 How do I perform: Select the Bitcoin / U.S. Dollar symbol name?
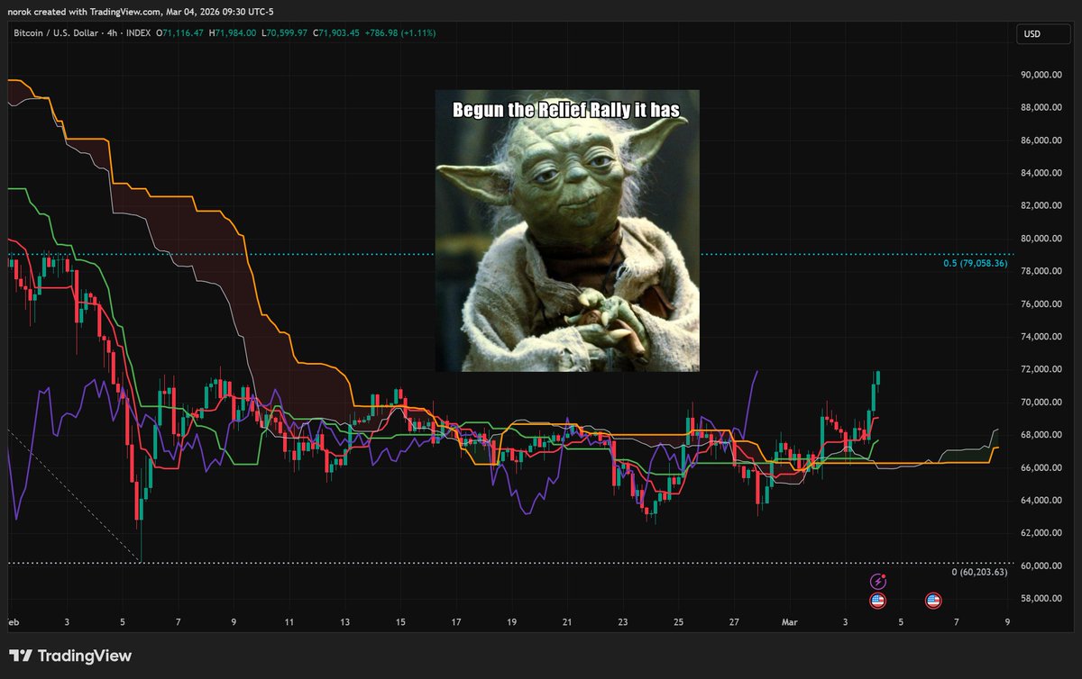[54, 33]
